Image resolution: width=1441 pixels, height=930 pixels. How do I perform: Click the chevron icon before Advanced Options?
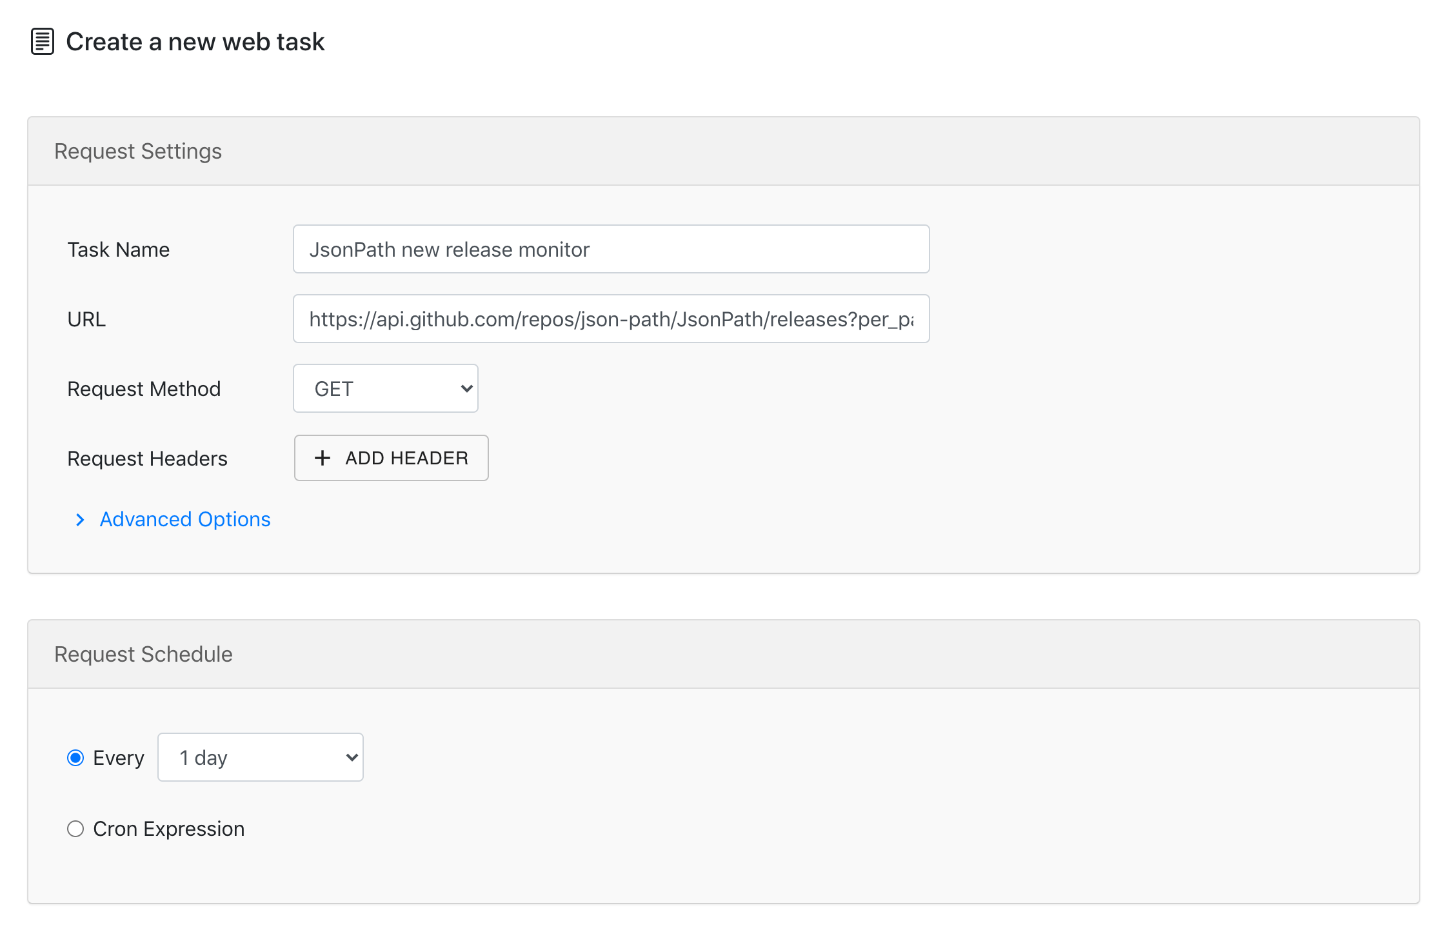click(x=80, y=520)
